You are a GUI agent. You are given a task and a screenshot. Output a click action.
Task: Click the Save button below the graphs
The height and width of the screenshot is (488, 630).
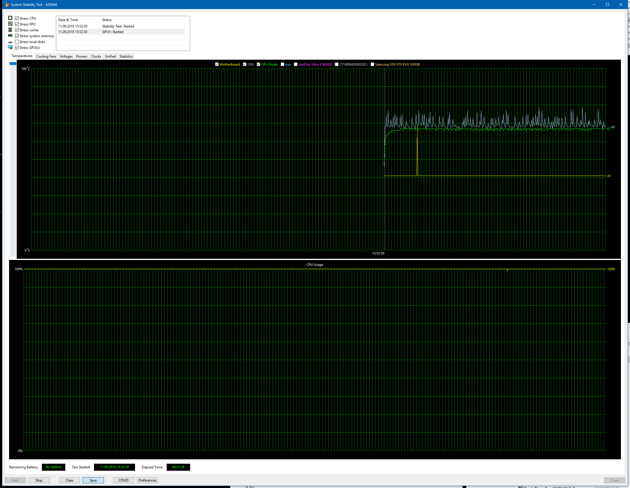tap(93, 480)
